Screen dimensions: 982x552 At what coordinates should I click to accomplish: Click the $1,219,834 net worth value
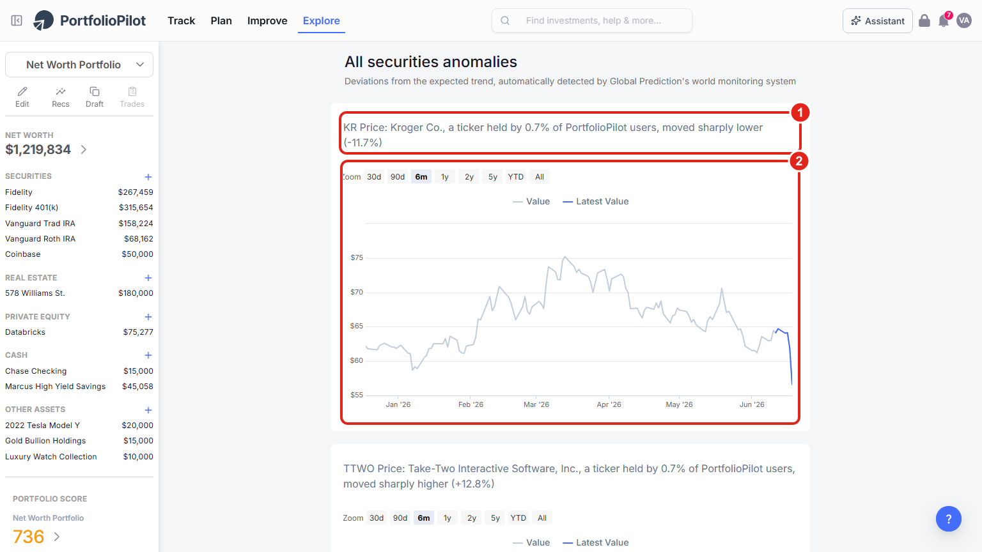(x=38, y=149)
